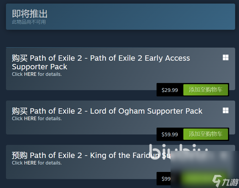Click the blurred green button beside $99

[x=204, y=178]
